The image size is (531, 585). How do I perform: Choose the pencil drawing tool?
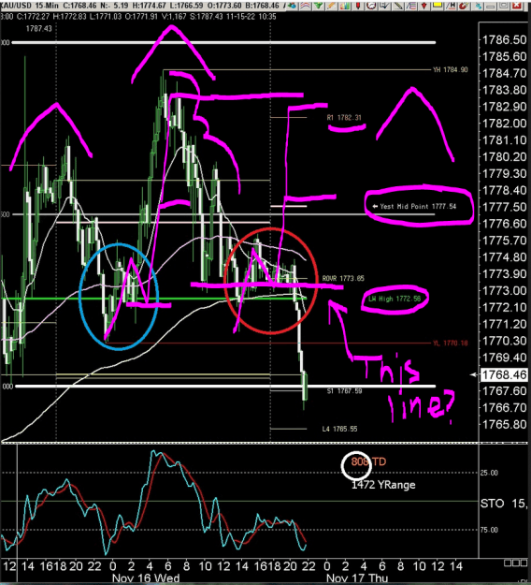point(331,6)
